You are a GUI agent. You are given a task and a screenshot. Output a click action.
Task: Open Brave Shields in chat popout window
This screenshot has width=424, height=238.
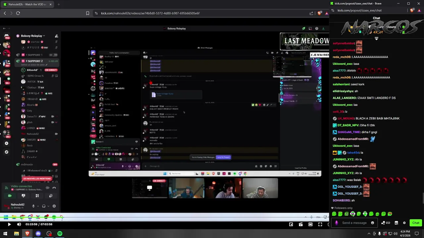tap(412, 10)
